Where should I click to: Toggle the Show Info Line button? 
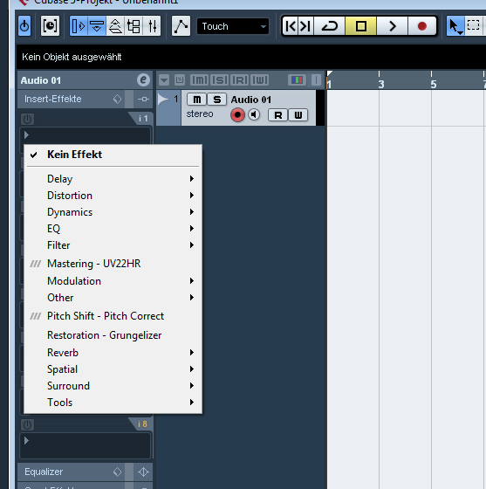(97, 26)
